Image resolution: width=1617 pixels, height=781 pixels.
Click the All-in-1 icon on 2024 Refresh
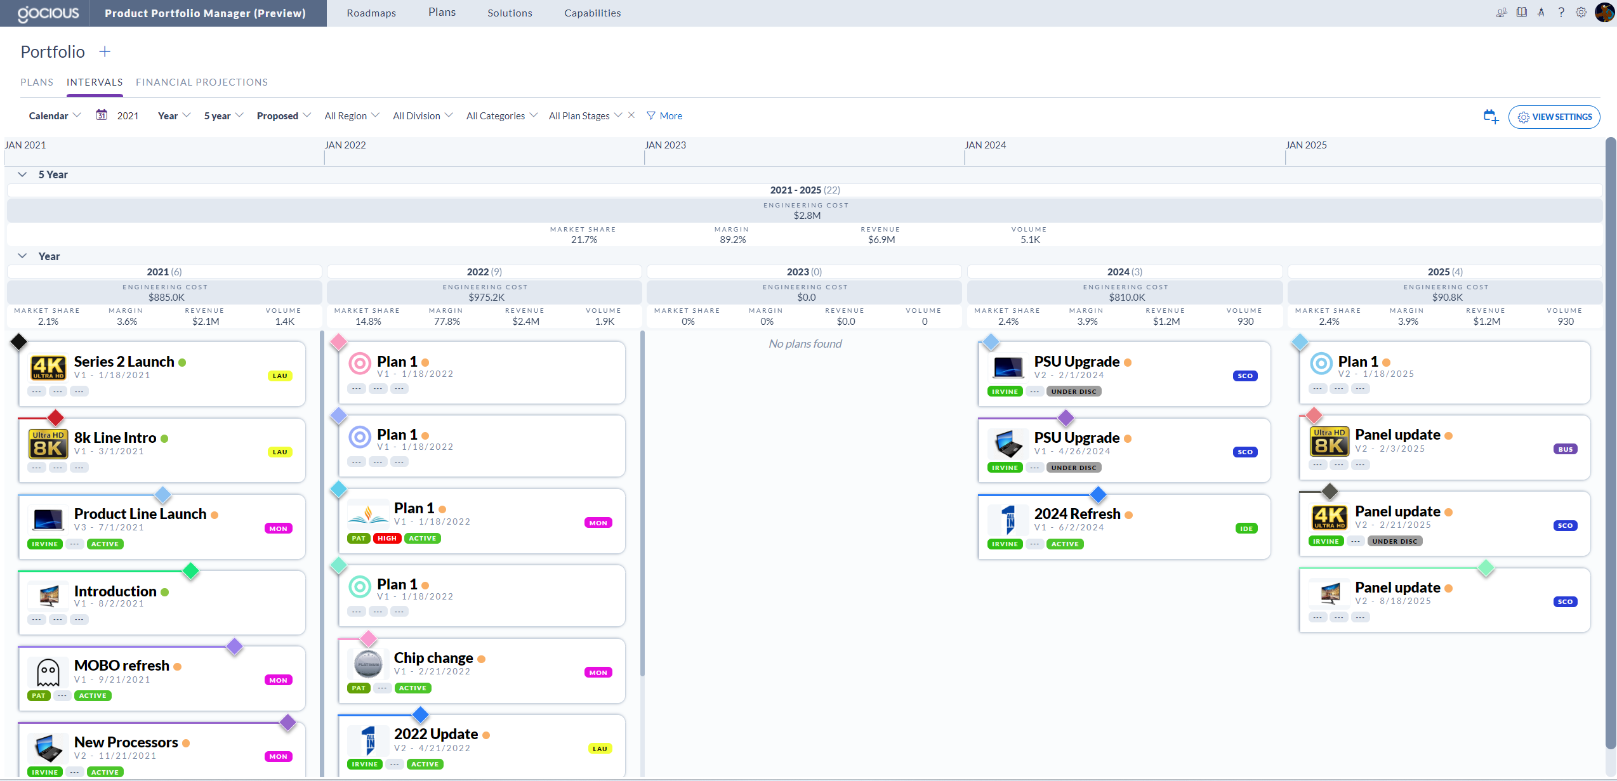[1008, 520]
